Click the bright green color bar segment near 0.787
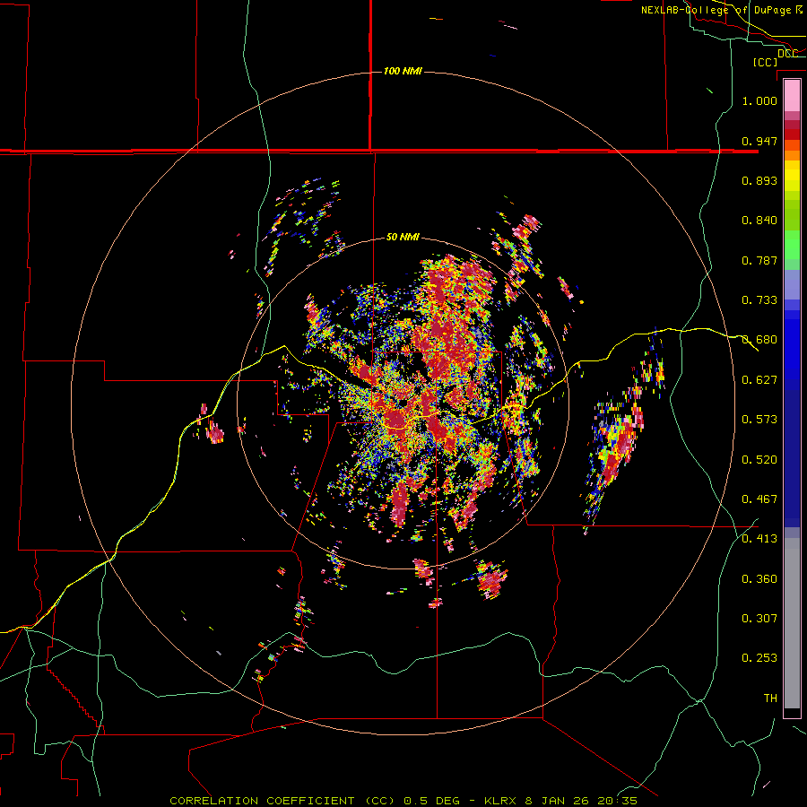 click(792, 245)
